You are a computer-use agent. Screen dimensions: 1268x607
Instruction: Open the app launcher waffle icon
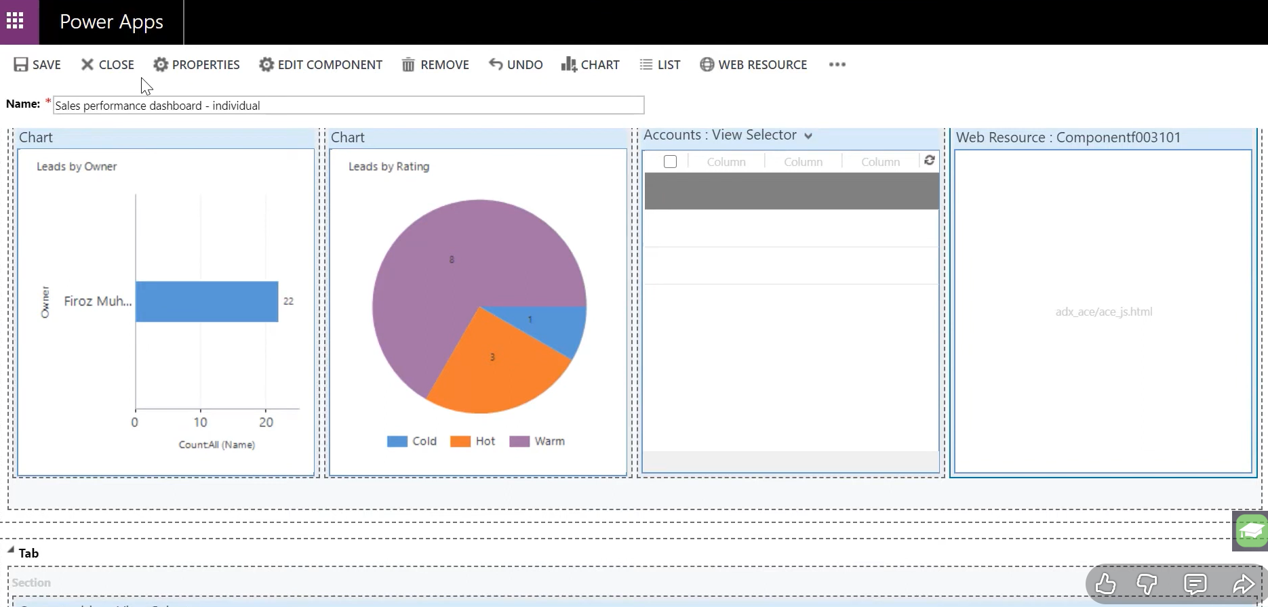(x=15, y=21)
